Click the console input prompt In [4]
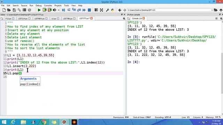 [x=133, y=62]
